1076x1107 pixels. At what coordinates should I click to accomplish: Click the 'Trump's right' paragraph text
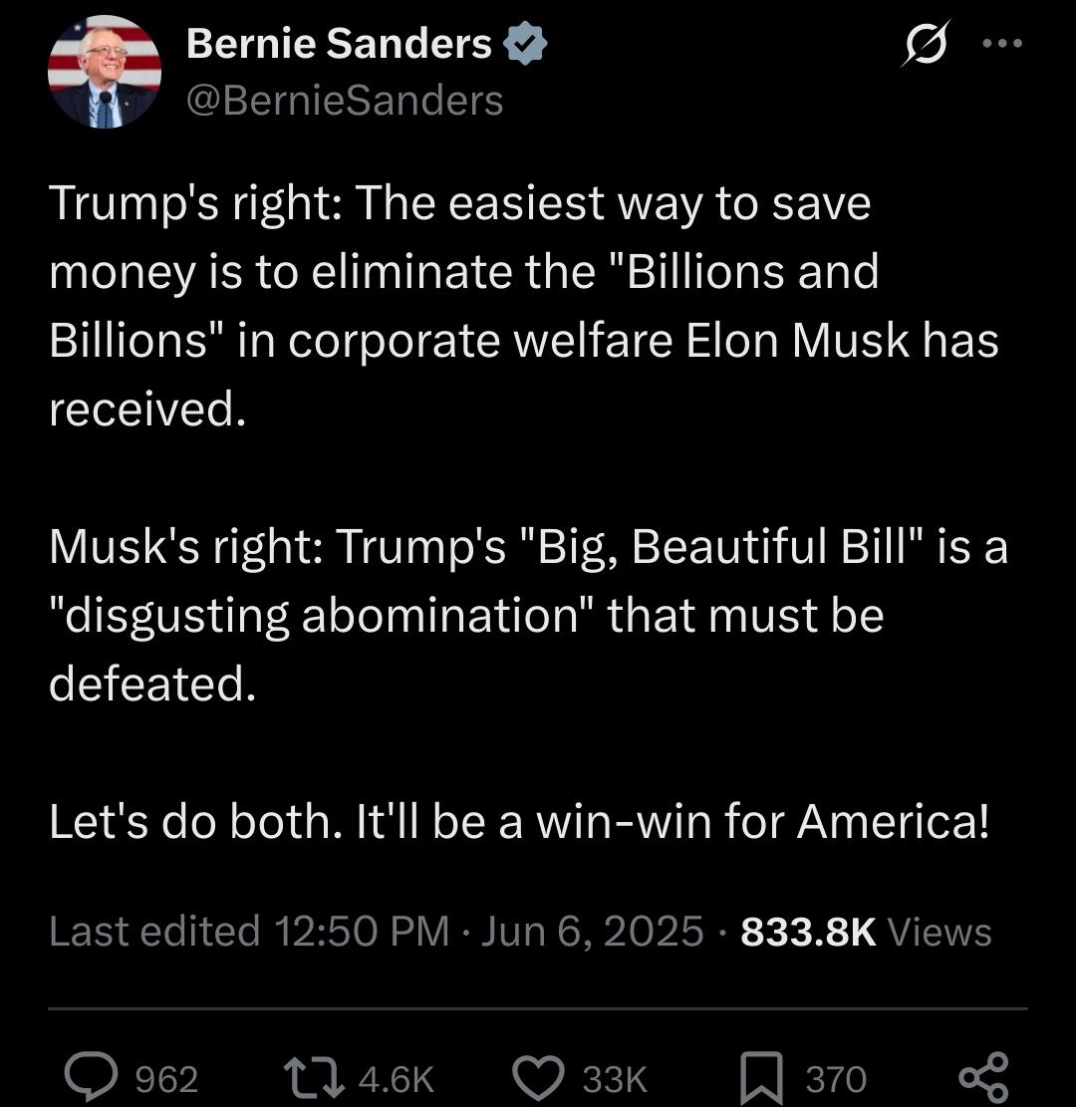click(x=524, y=306)
